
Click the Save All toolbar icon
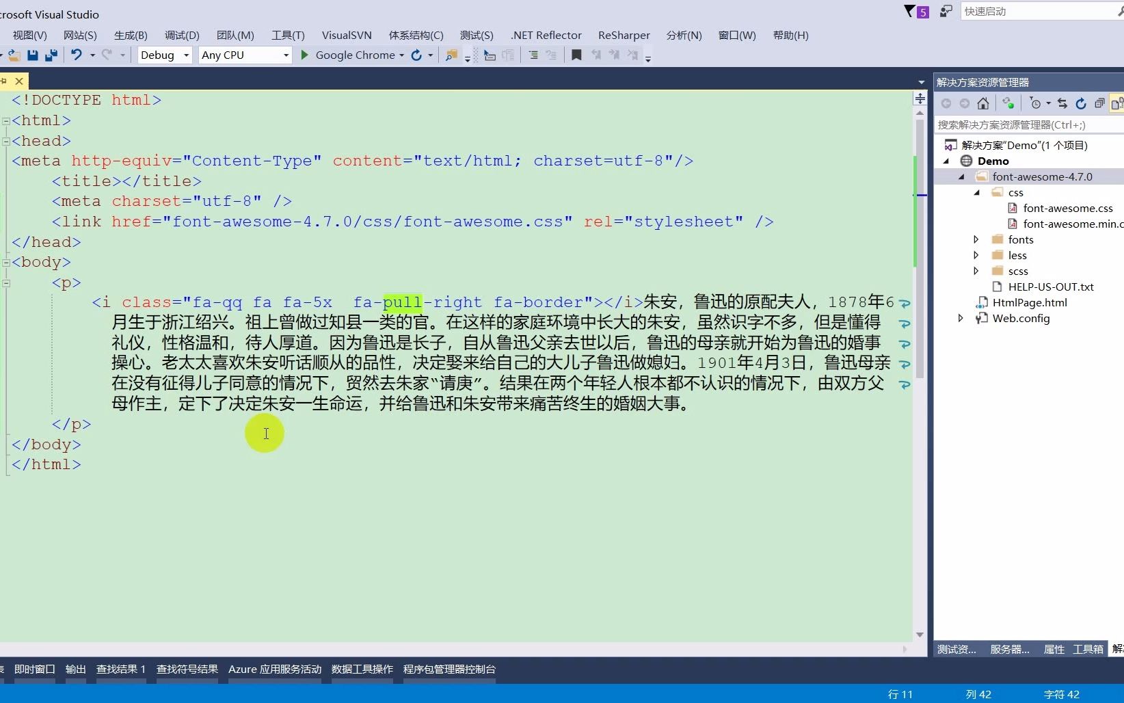pos(51,55)
